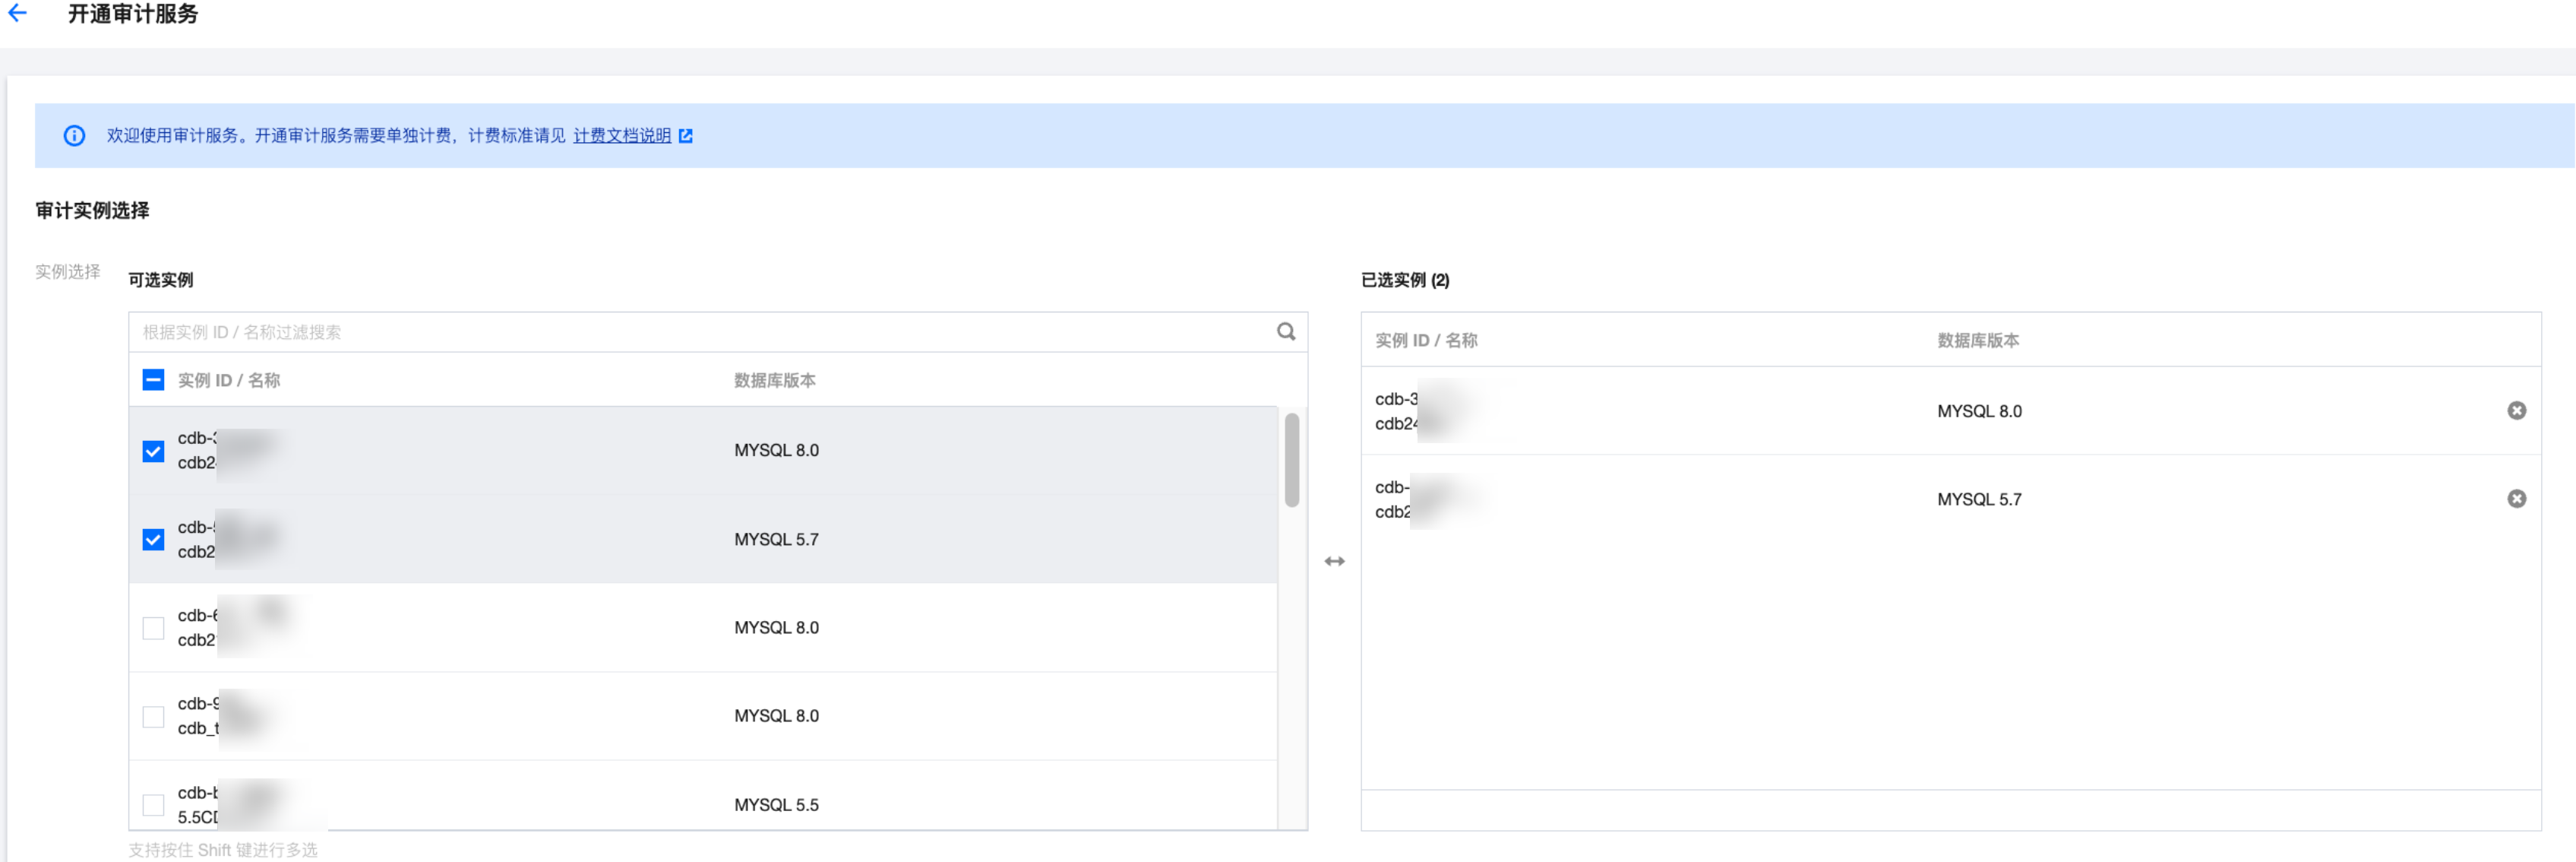Focus the instance ID filter search field
The height and width of the screenshot is (862, 2576).
(700, 331)
